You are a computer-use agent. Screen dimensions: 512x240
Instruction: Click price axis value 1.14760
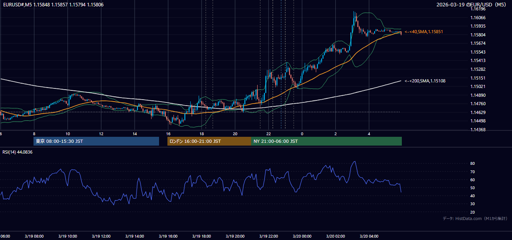point(478,104)
